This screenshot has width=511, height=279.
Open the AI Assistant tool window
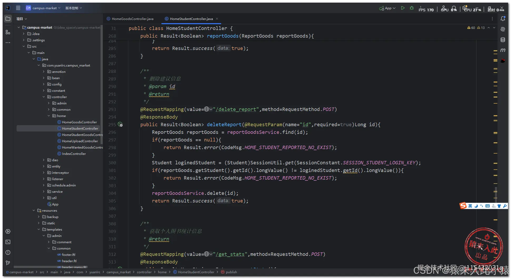[503, 29]
